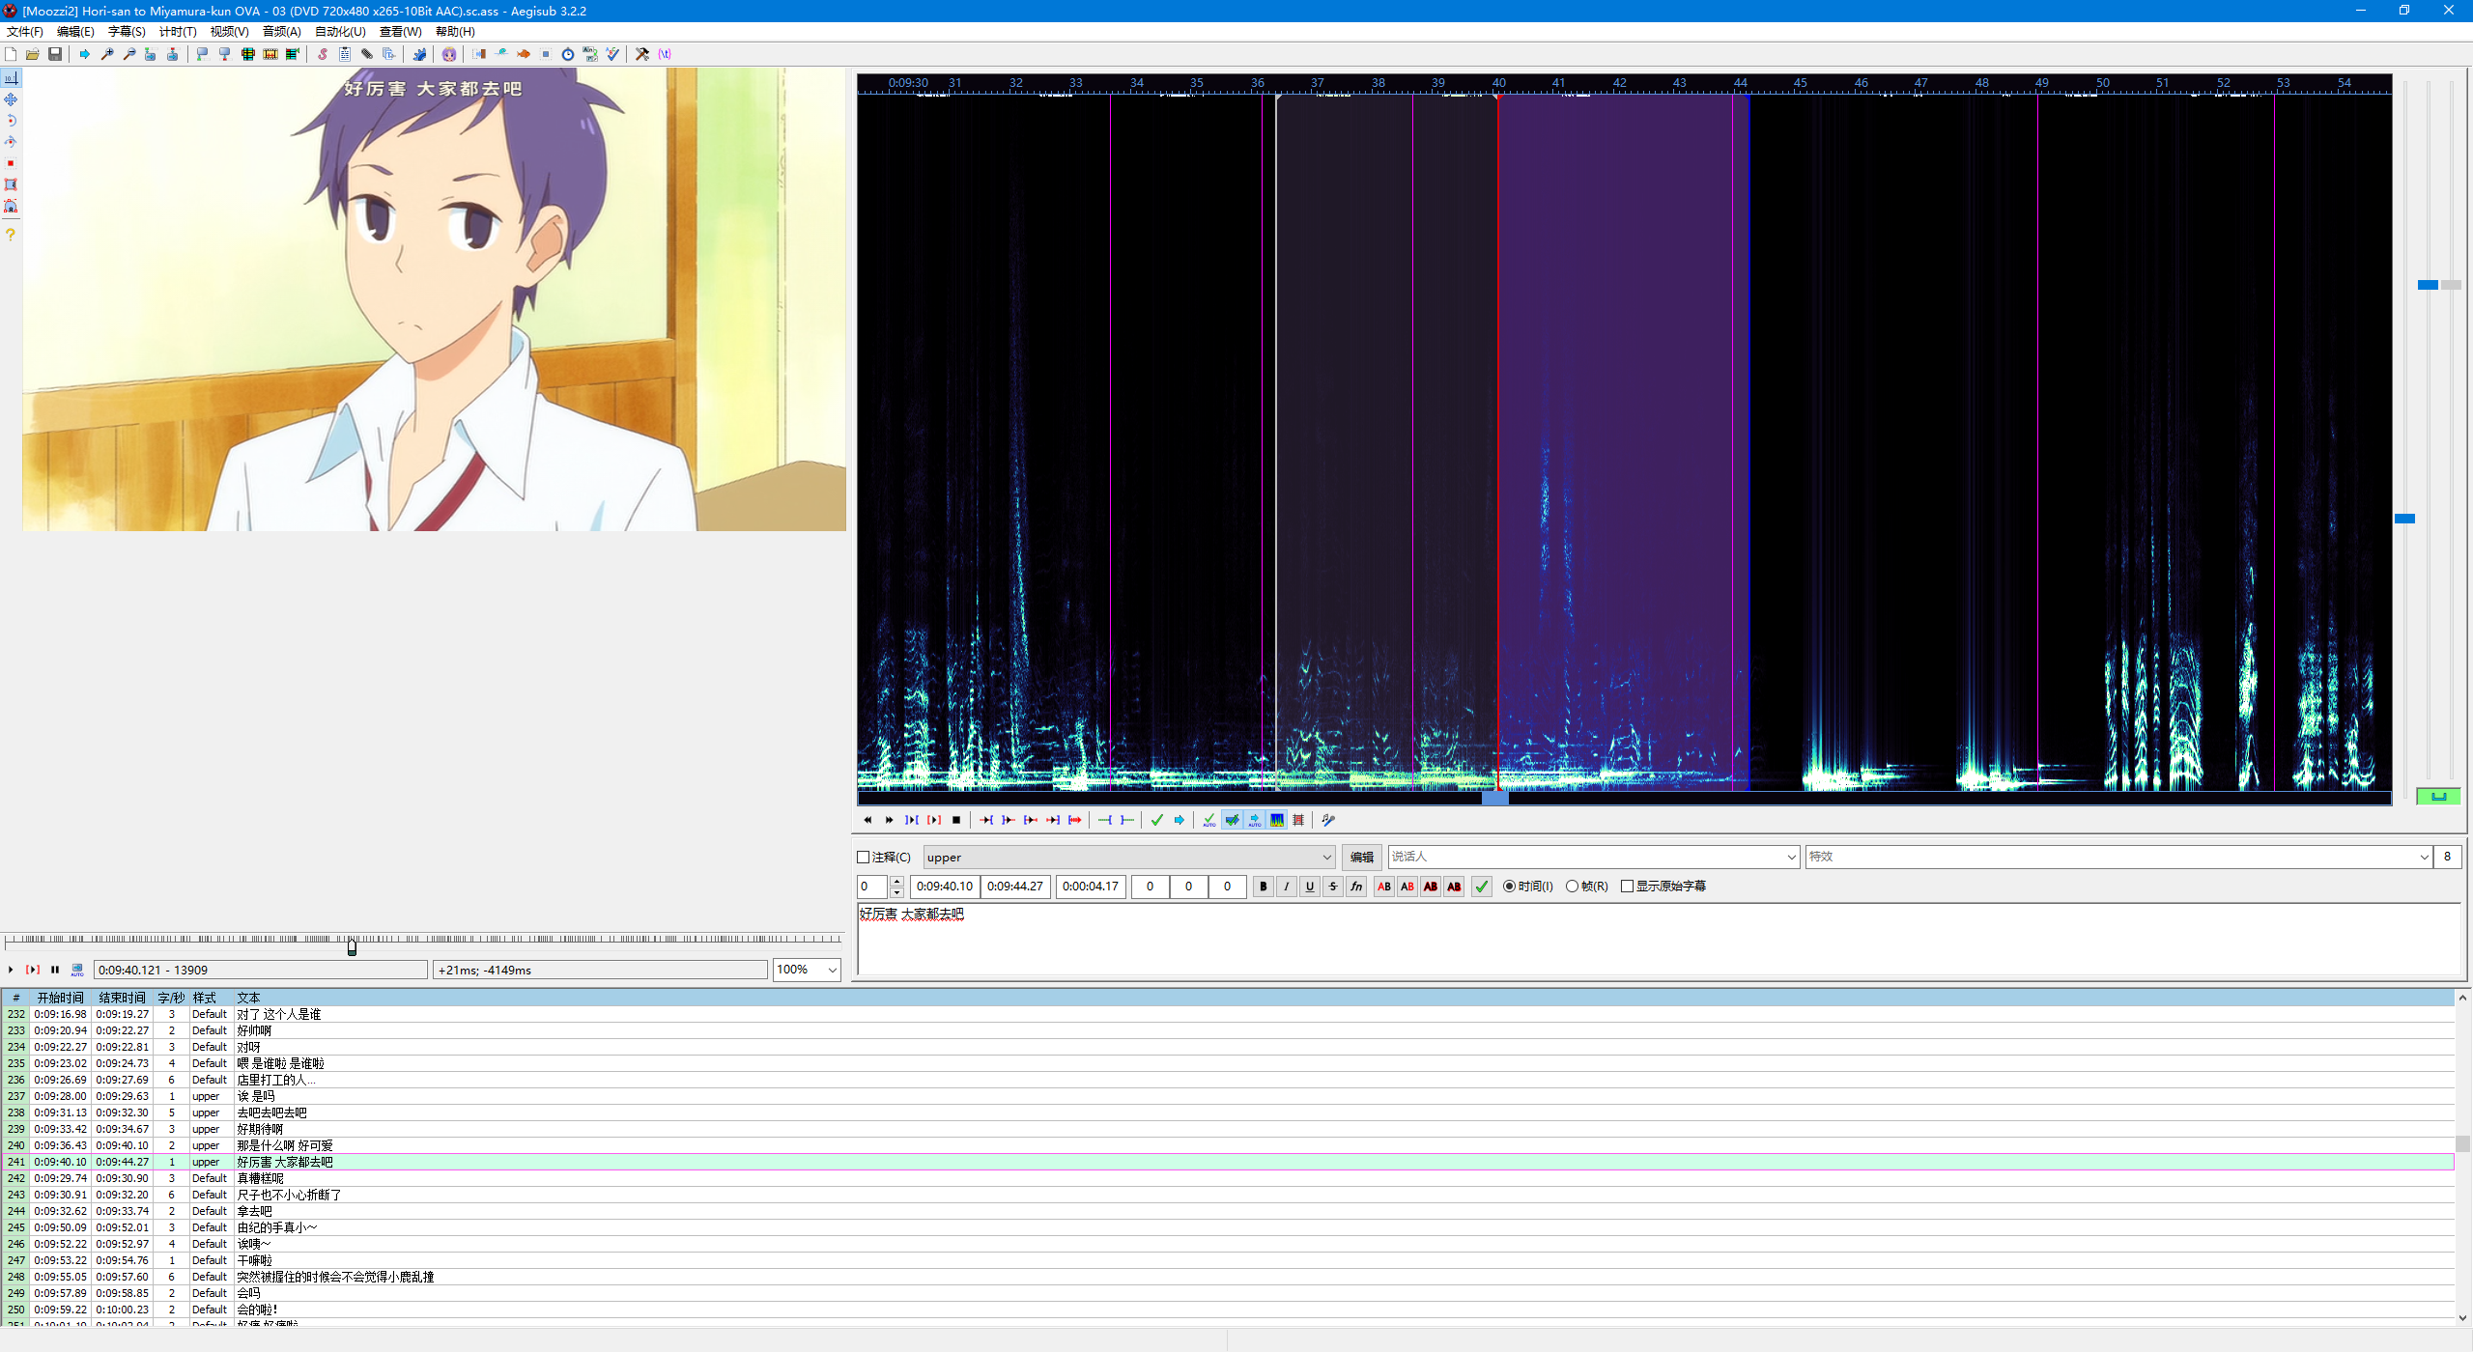The width and height of the screenshot is (2473, 1352).
Task: Go to the next line in audio toolbar
Action: pos(889,820)
